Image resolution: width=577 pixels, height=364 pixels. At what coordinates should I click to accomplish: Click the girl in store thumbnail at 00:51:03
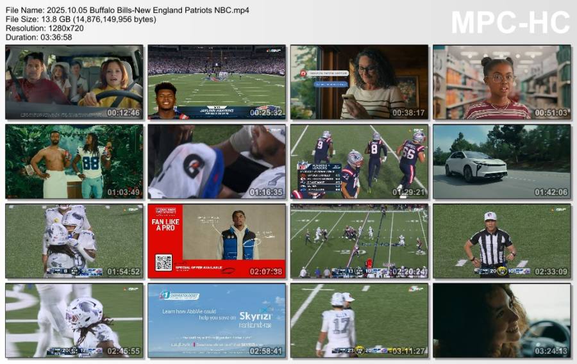tap(501, 81)
